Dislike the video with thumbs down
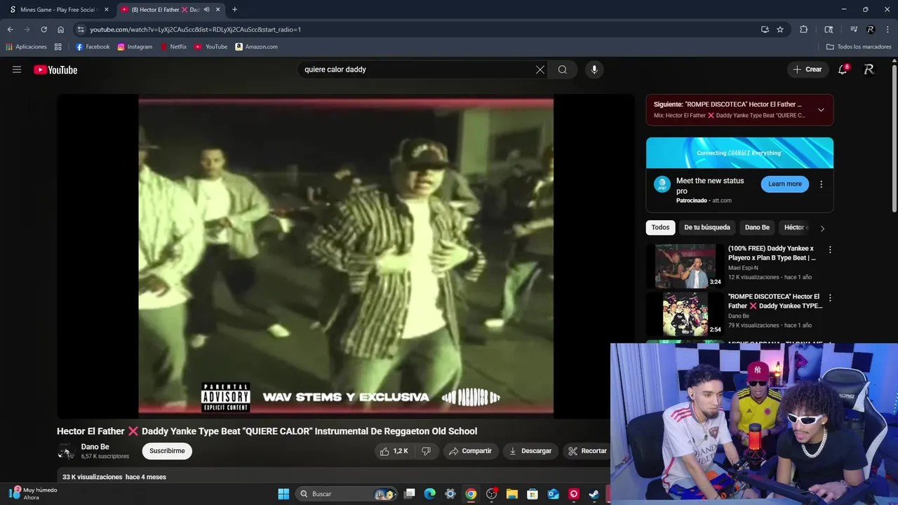This screenshot has width=898, height=505. tap(426, 451)
